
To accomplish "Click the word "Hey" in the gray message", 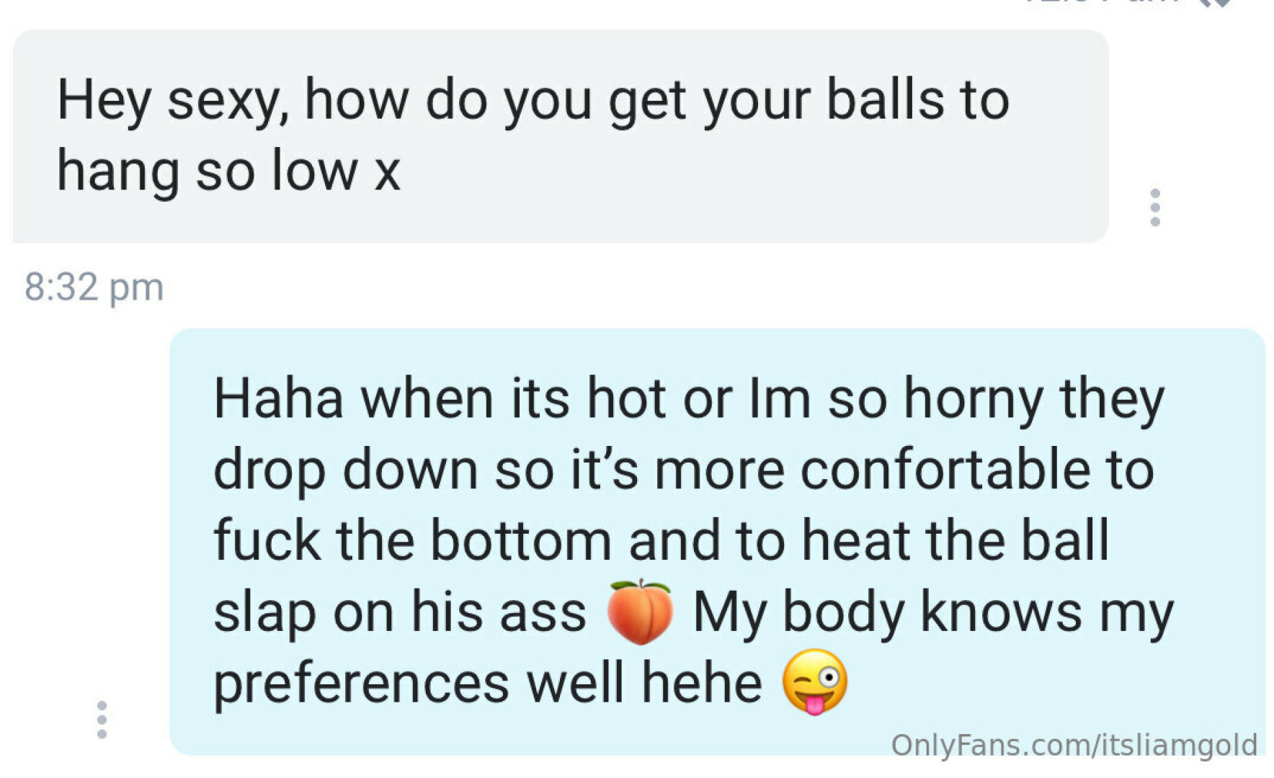I will (104, 102).
